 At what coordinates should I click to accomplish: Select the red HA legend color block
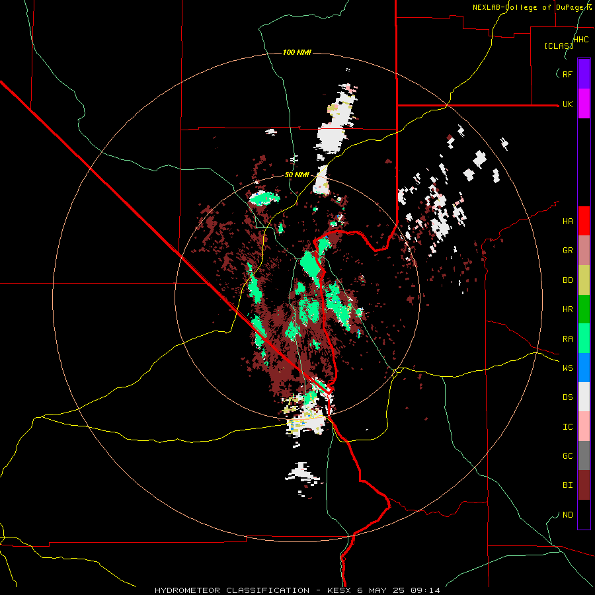pos(584,221)
